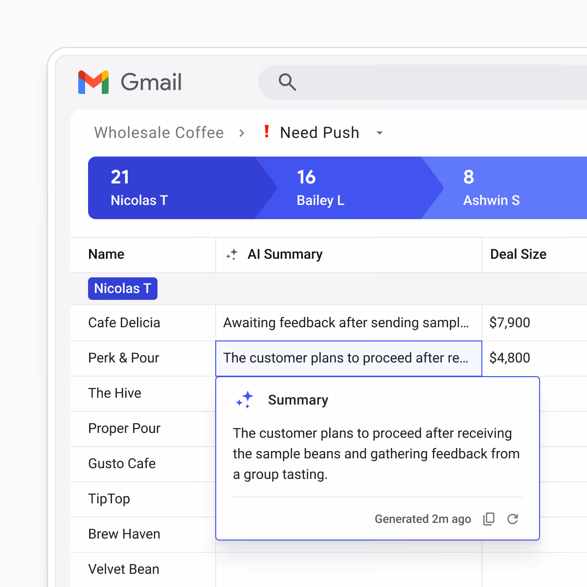The height and width of the screenshot is (587, 587).
Task: Select the Perk & Pour AI summary cell
Action: [348, 358]
